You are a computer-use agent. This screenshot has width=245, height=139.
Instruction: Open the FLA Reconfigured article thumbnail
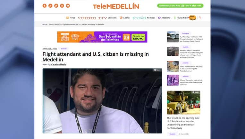tap(173, 37)
